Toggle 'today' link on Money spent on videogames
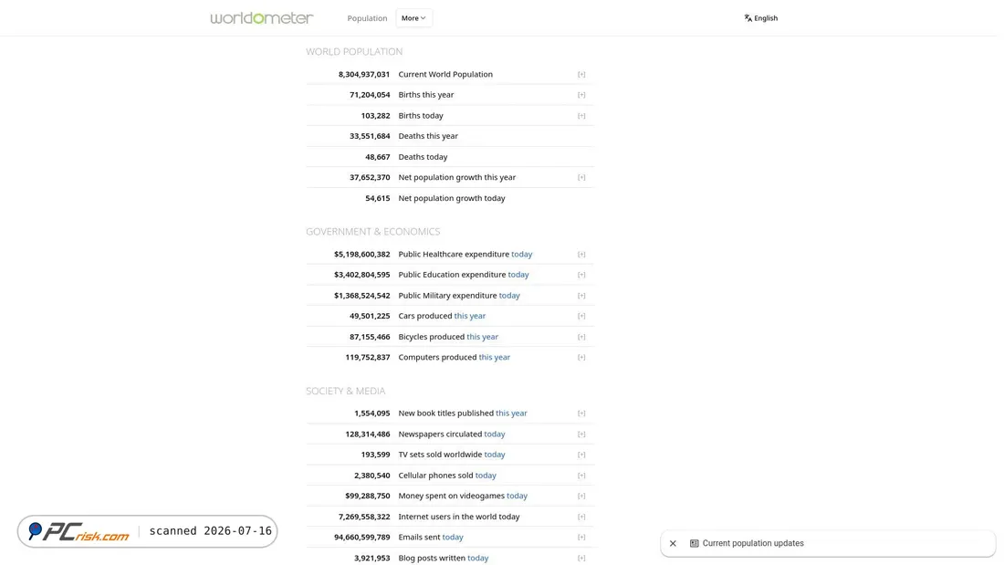The height and width of the screenshot is (565, 1004). coord(518,496)
